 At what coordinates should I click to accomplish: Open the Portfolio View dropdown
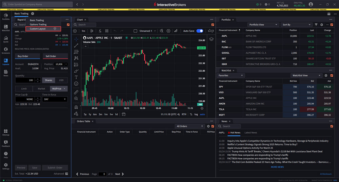263,25
